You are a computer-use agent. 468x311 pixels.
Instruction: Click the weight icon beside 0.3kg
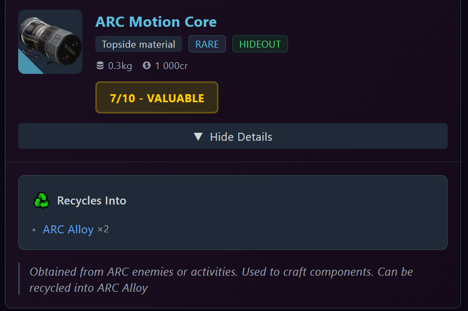(100, 66)
